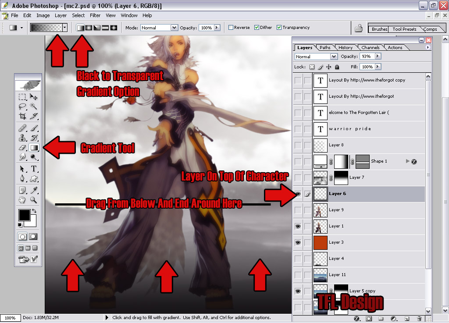Select the Eyedropper tool
The height and width of the screenshot is (323, 449).
click(33, 190)
